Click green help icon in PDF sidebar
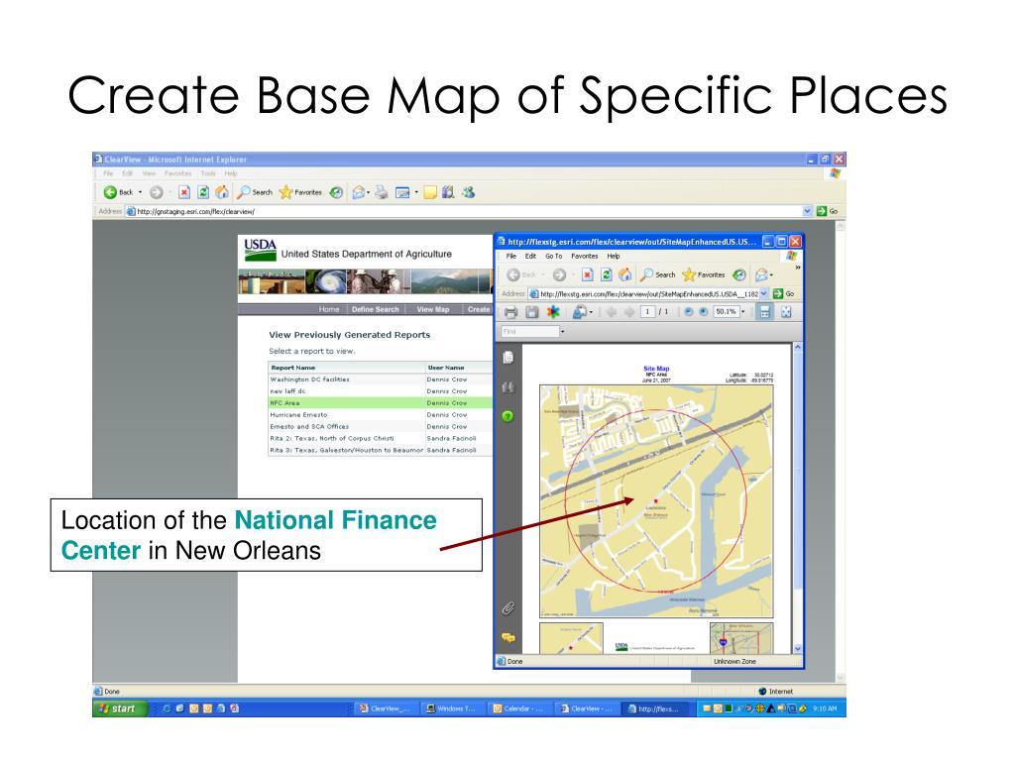This screenshot has height=761, width=1015. (x=507, y=415)
